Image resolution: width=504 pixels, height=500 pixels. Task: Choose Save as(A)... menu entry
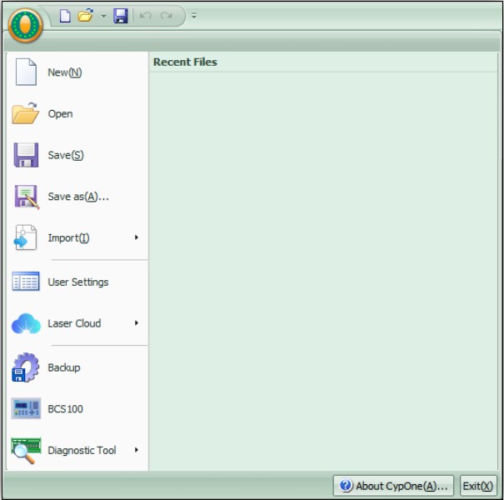click(78, 197)
